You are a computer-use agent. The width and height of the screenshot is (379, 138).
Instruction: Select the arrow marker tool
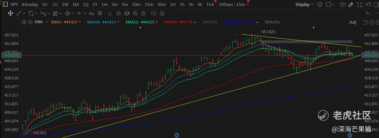(x=79, y=13)
